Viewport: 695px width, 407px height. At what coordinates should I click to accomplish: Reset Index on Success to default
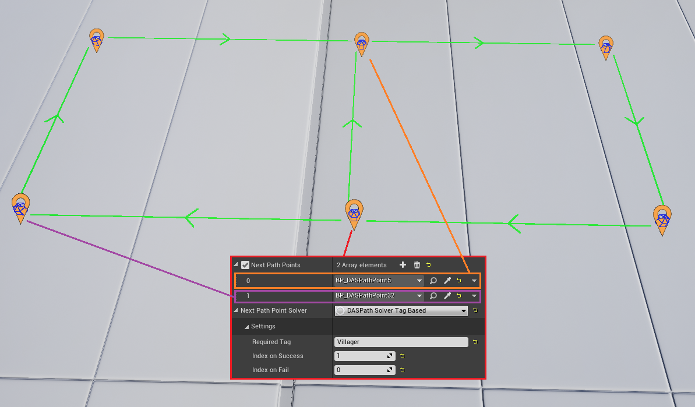402,356
